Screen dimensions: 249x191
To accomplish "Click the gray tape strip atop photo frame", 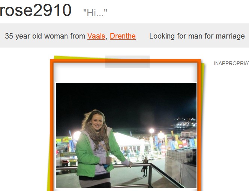I will 127,62.
